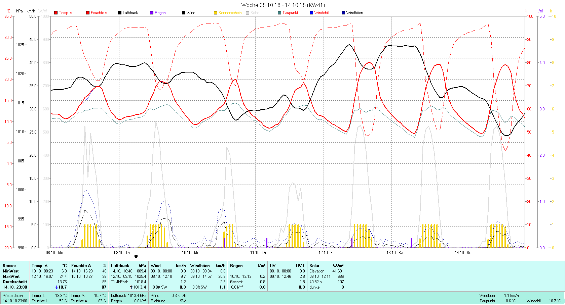Click the teal Taupunkt legend swatch
This screenshot has width=565, height=305.
(x=279, y=13)
